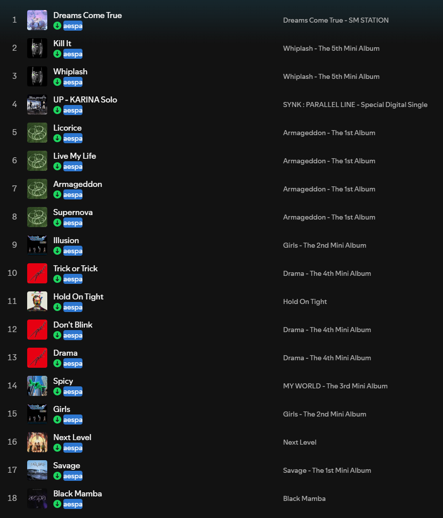The width and height of the screenshot is (443, 518).
Task: Select the song title Live My Life
Action: [x=74, y=156]
